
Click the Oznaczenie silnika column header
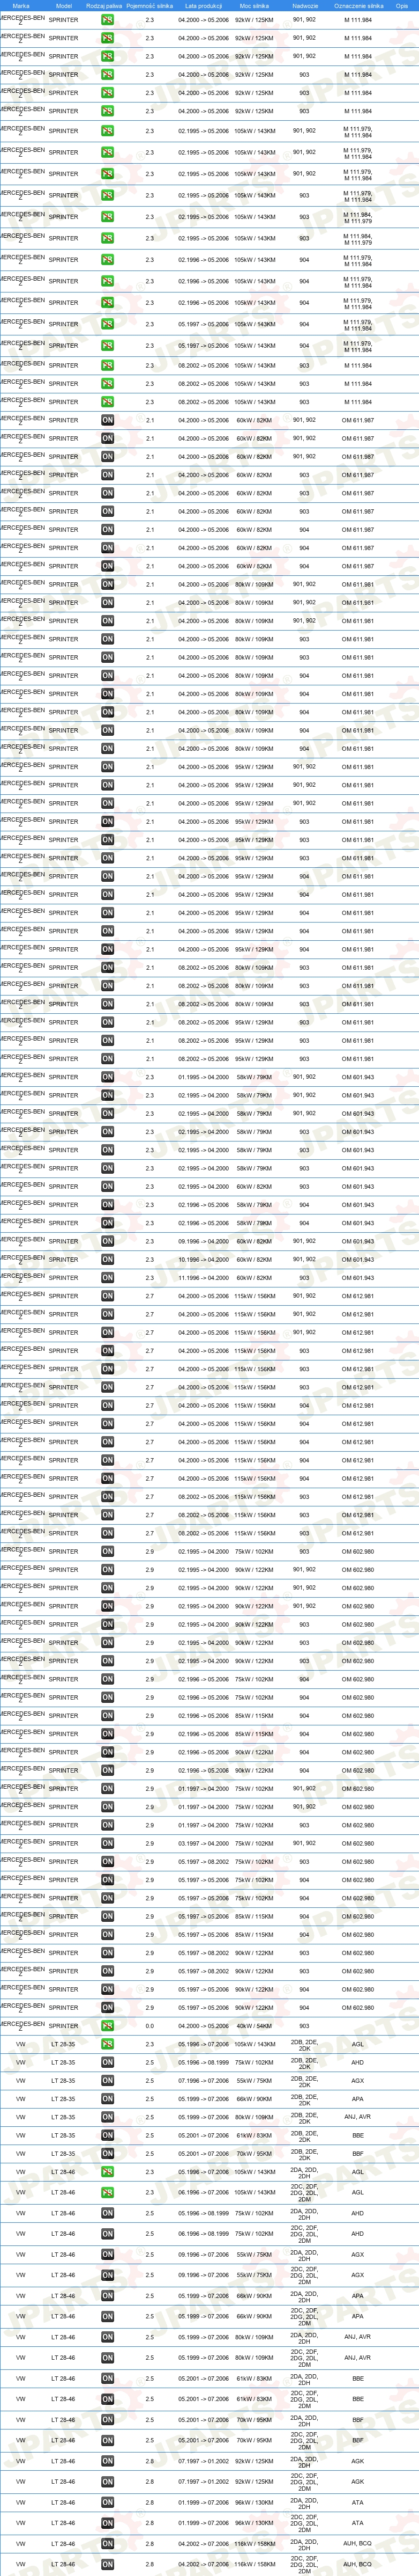[x=358, y=5]
